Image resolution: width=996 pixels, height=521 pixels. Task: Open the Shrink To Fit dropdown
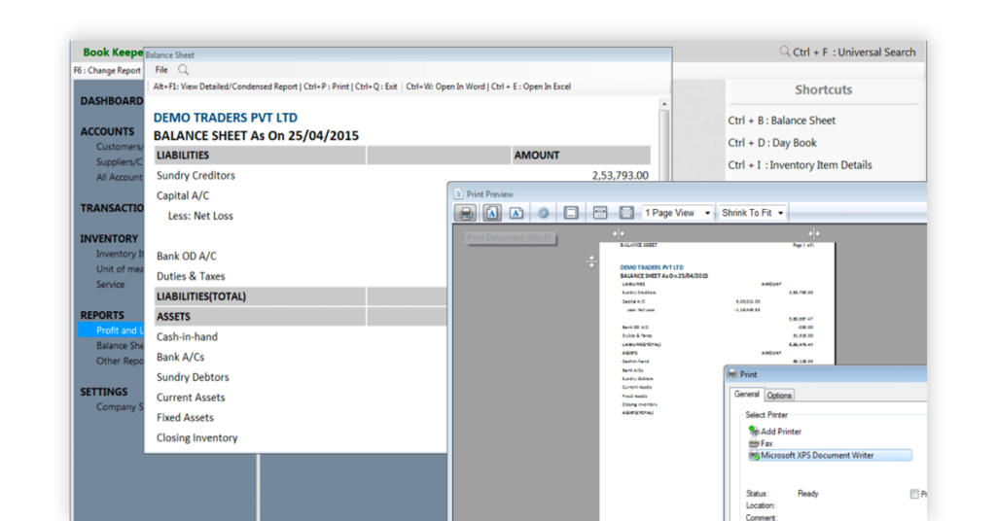[x=752, y=213]
